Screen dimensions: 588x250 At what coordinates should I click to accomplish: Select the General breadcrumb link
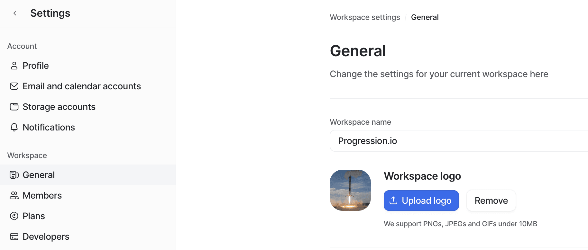coord(425,17)
